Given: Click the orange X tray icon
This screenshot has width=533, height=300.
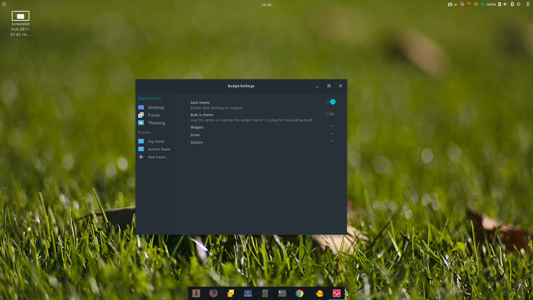Looking at the screenshot, I should pos(469,4).
